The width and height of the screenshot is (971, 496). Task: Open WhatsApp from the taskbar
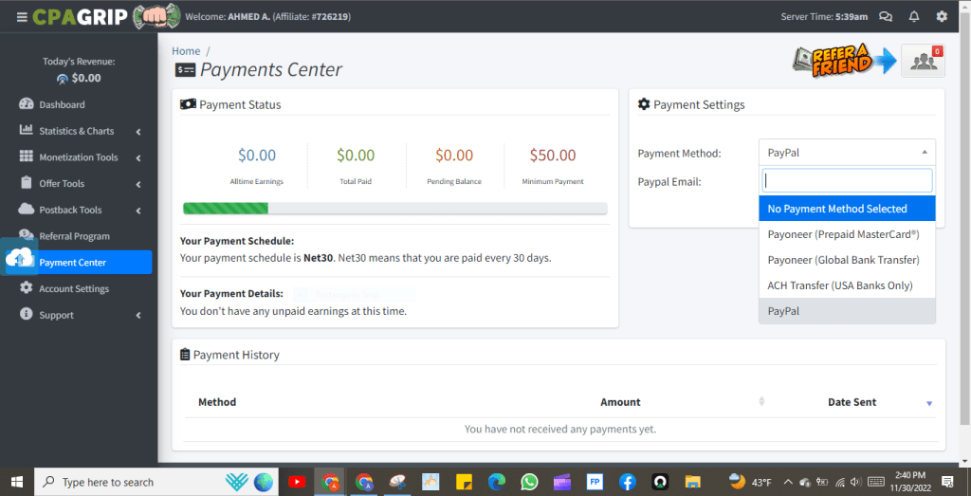(529, 482)
